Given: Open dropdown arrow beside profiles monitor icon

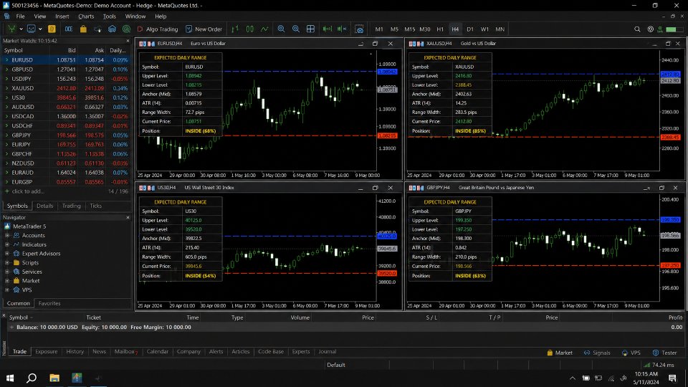Looking at the screenshot, I should coord(40,29).
